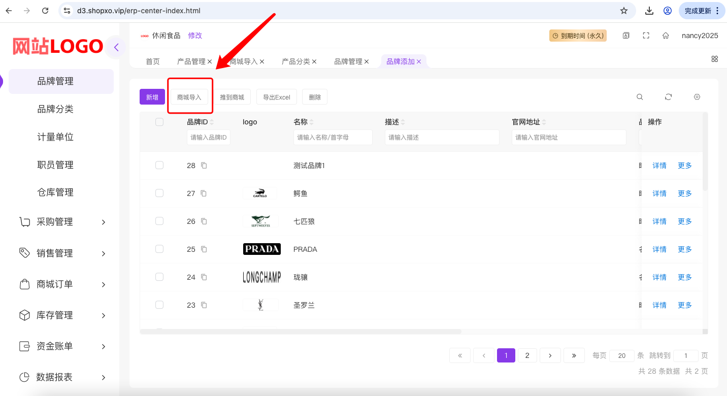Click the search magnifier icon above the table

[x=640, y=97]
